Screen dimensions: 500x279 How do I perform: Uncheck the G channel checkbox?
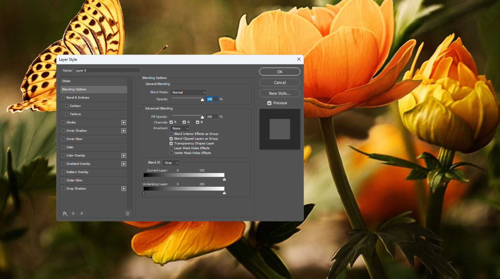184,122
